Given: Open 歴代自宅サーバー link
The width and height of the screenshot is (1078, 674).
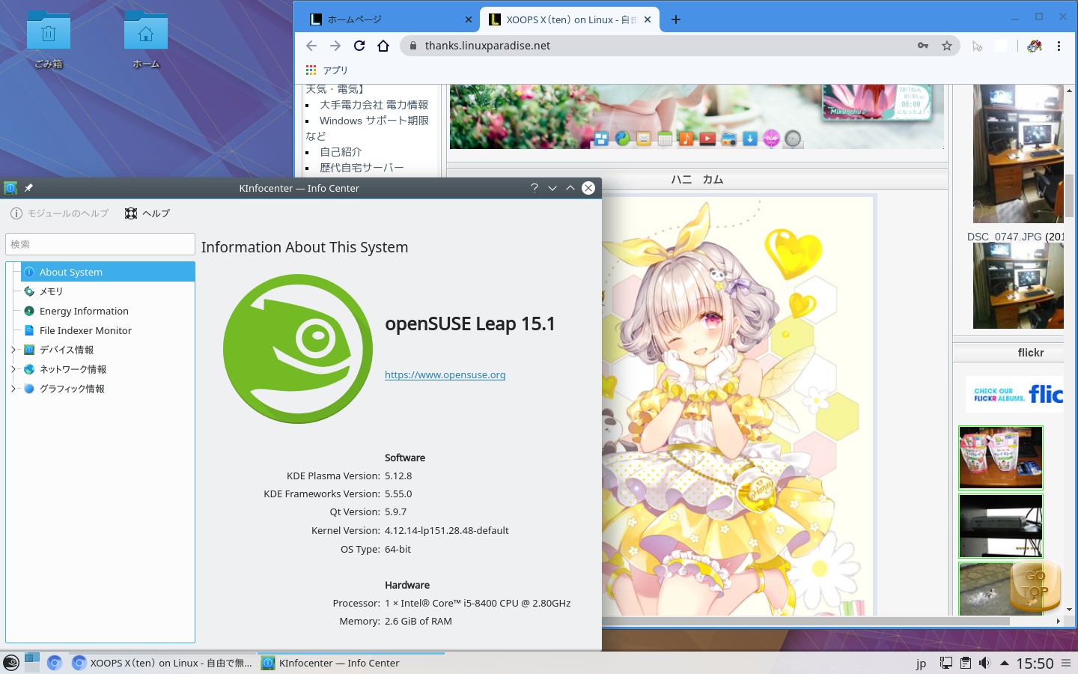Looking at the screenshot, I should pos(362,168).
